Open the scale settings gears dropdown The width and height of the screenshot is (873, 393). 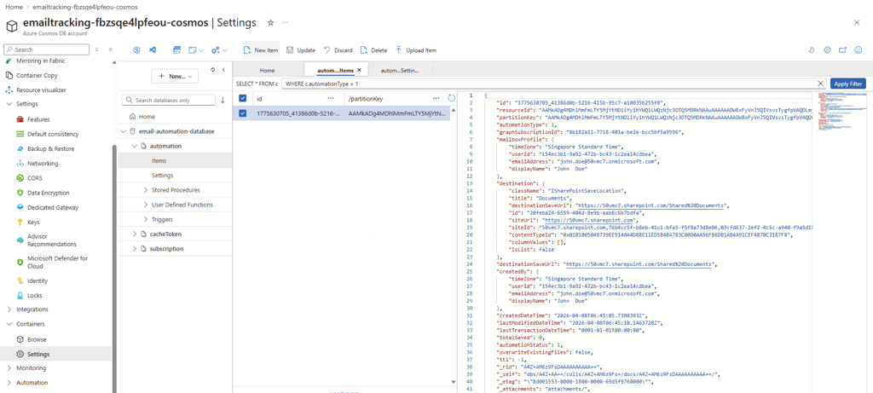tap(219, 50)
